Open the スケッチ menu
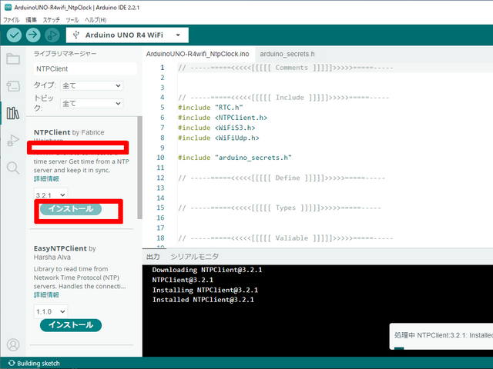This screenshot has width=493, height=369. pos(52,18)
